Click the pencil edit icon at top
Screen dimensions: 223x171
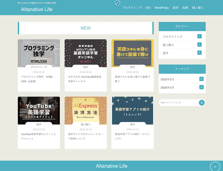(x=117, y=3)
